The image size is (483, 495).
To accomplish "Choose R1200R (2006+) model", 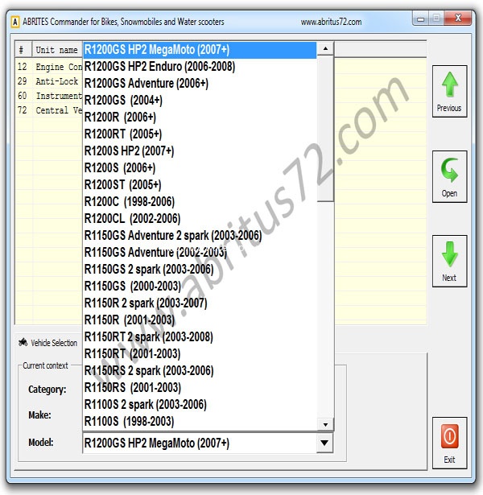I will pyautogui.click(x=200, y=118).
